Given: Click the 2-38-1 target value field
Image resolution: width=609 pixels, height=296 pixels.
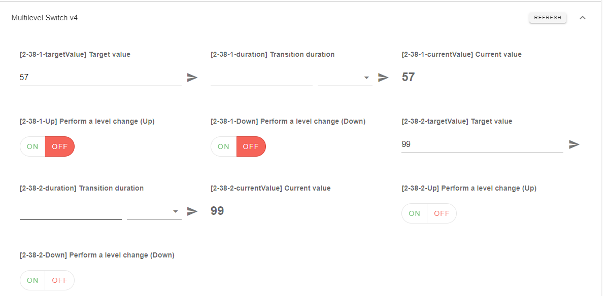Looking at the screenshot, I should 100,77.
